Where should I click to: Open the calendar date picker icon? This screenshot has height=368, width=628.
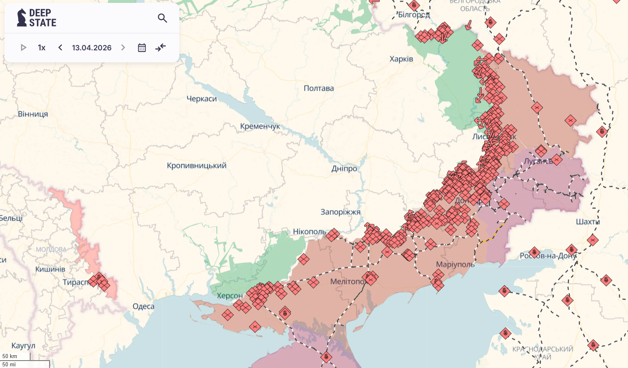[x=142, y=47]
